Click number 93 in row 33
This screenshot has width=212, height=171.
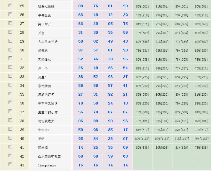click(110, 77)
